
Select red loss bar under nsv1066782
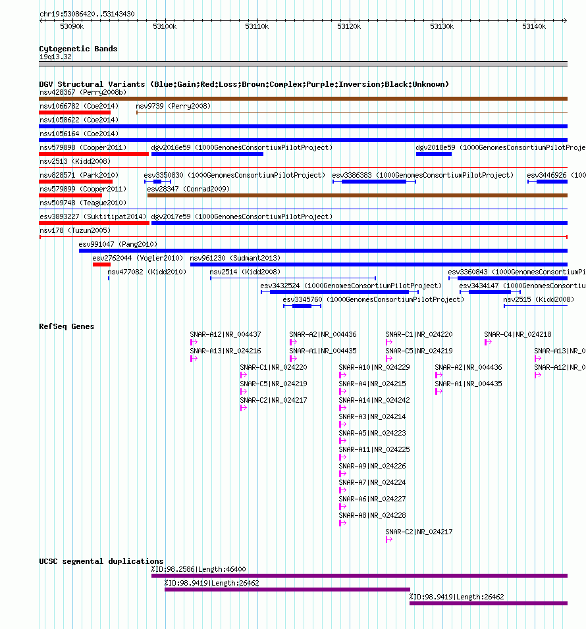pos(74,113)
